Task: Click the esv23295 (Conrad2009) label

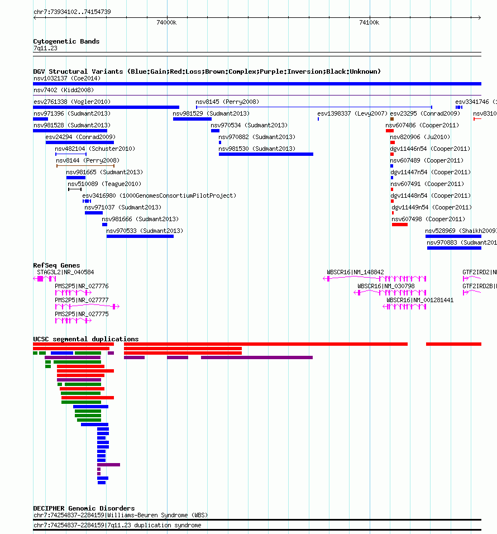Action: click(425, 113)
